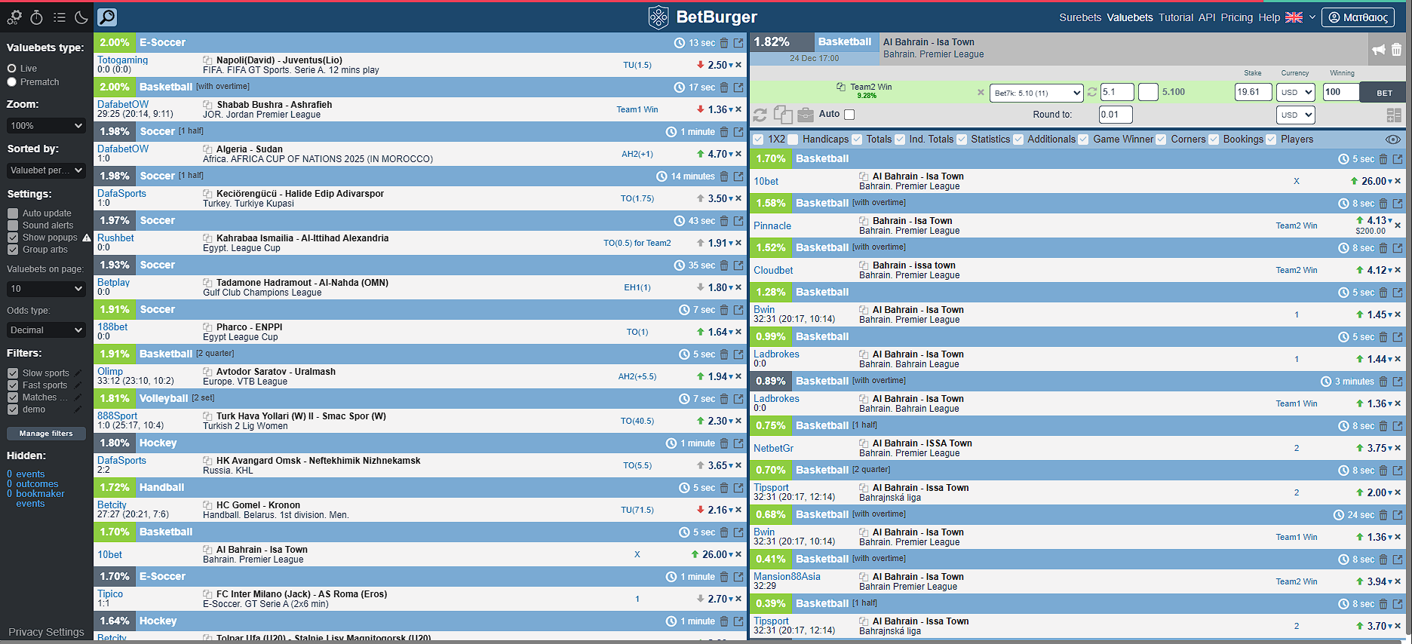Click the Manage filters edit pencil for Slow sports
The image size is (1412, 644).
click(x=78, y=373)
